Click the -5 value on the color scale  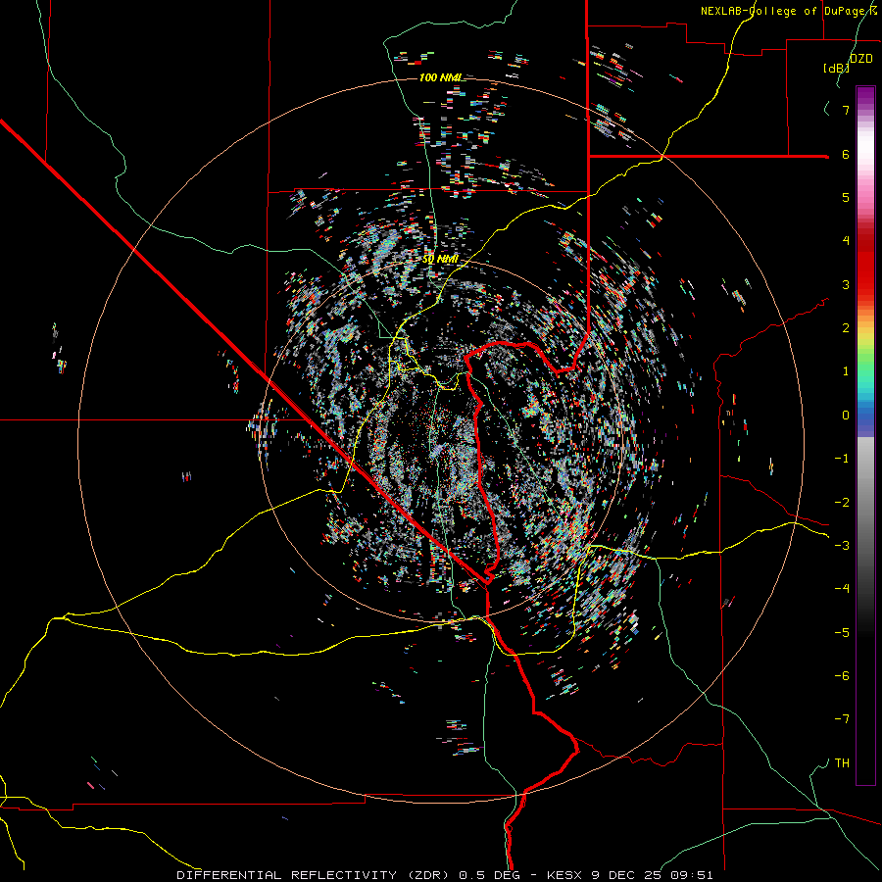842,633
